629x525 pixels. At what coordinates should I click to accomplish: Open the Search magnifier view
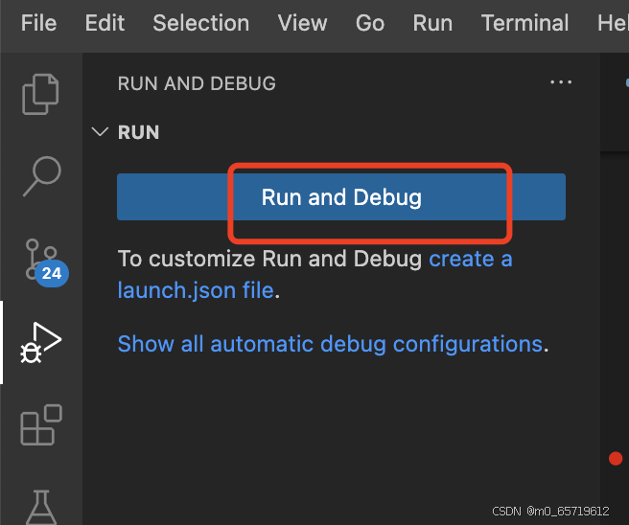(42, 176)
